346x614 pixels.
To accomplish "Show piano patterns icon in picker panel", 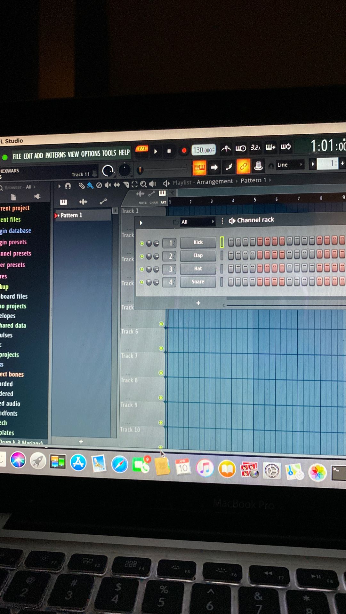I will [63, 202].
